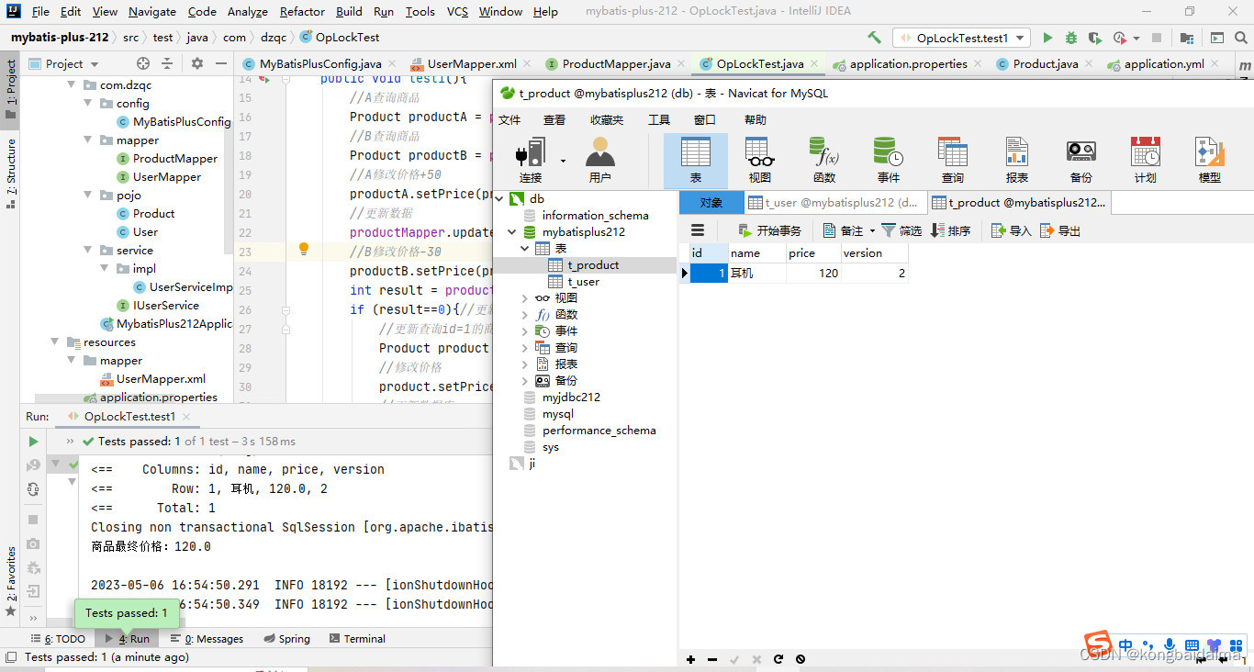This screenshot has width=1254, height=672.
Task: Click the yellow intention lightbulb in the editor
Action: point(304,249)
